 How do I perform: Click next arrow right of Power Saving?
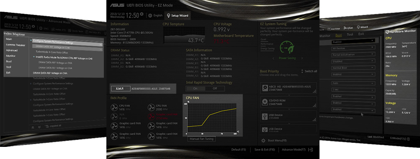(x=302, y=58)
